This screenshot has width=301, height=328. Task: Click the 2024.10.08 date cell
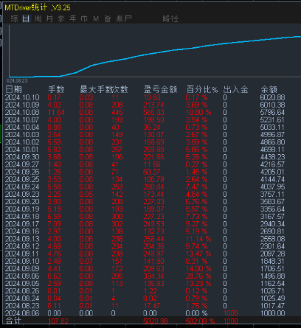pos(22,112)
